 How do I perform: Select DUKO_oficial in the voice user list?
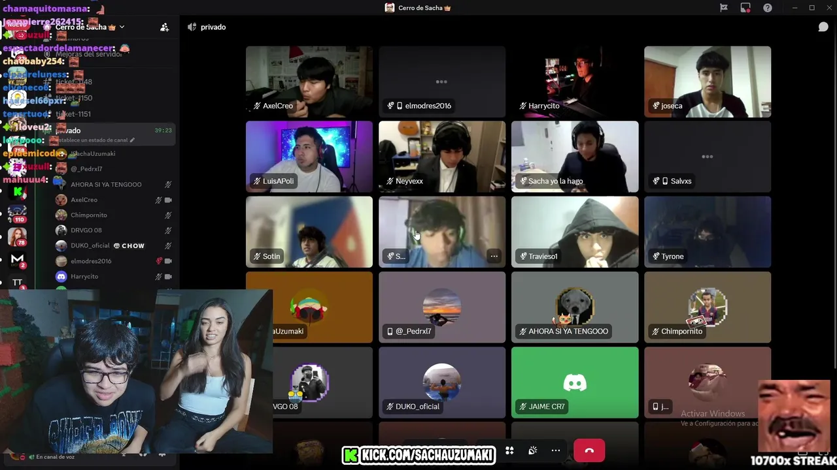(90, 245)
